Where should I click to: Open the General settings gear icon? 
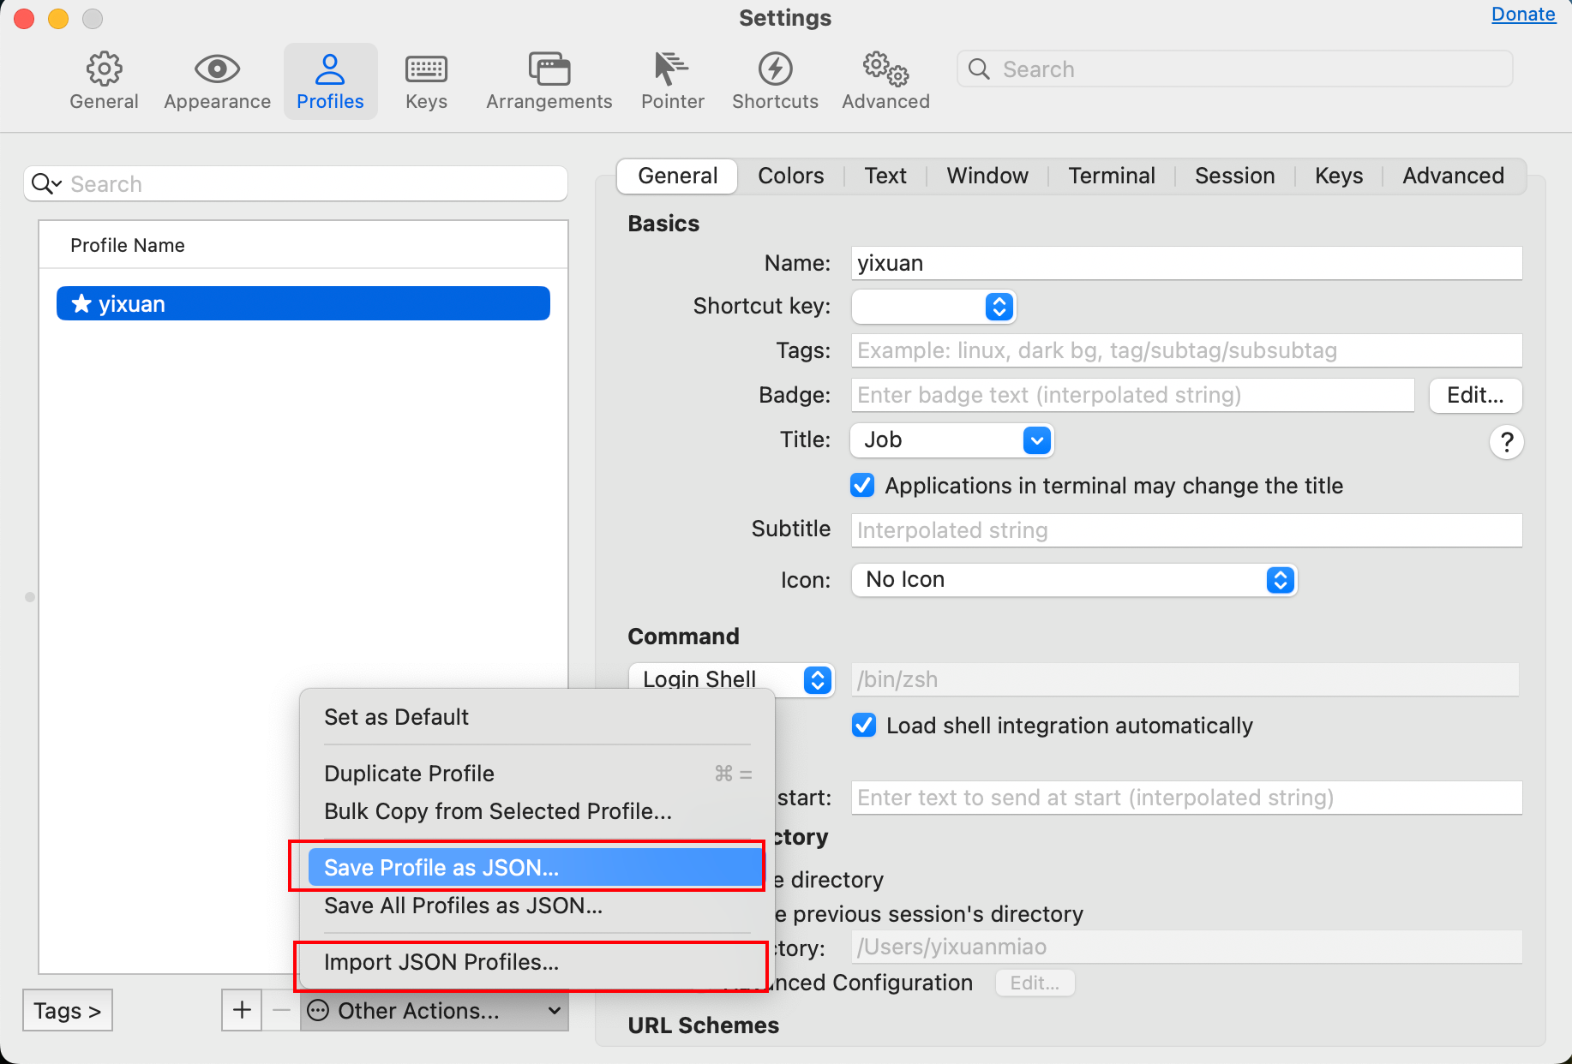pos(104,69)
